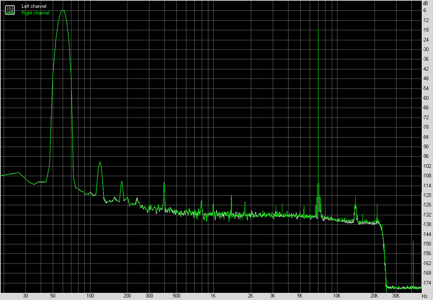
Task: Click the "-36" label on the dB axis
Action: (x=426, y=59)
